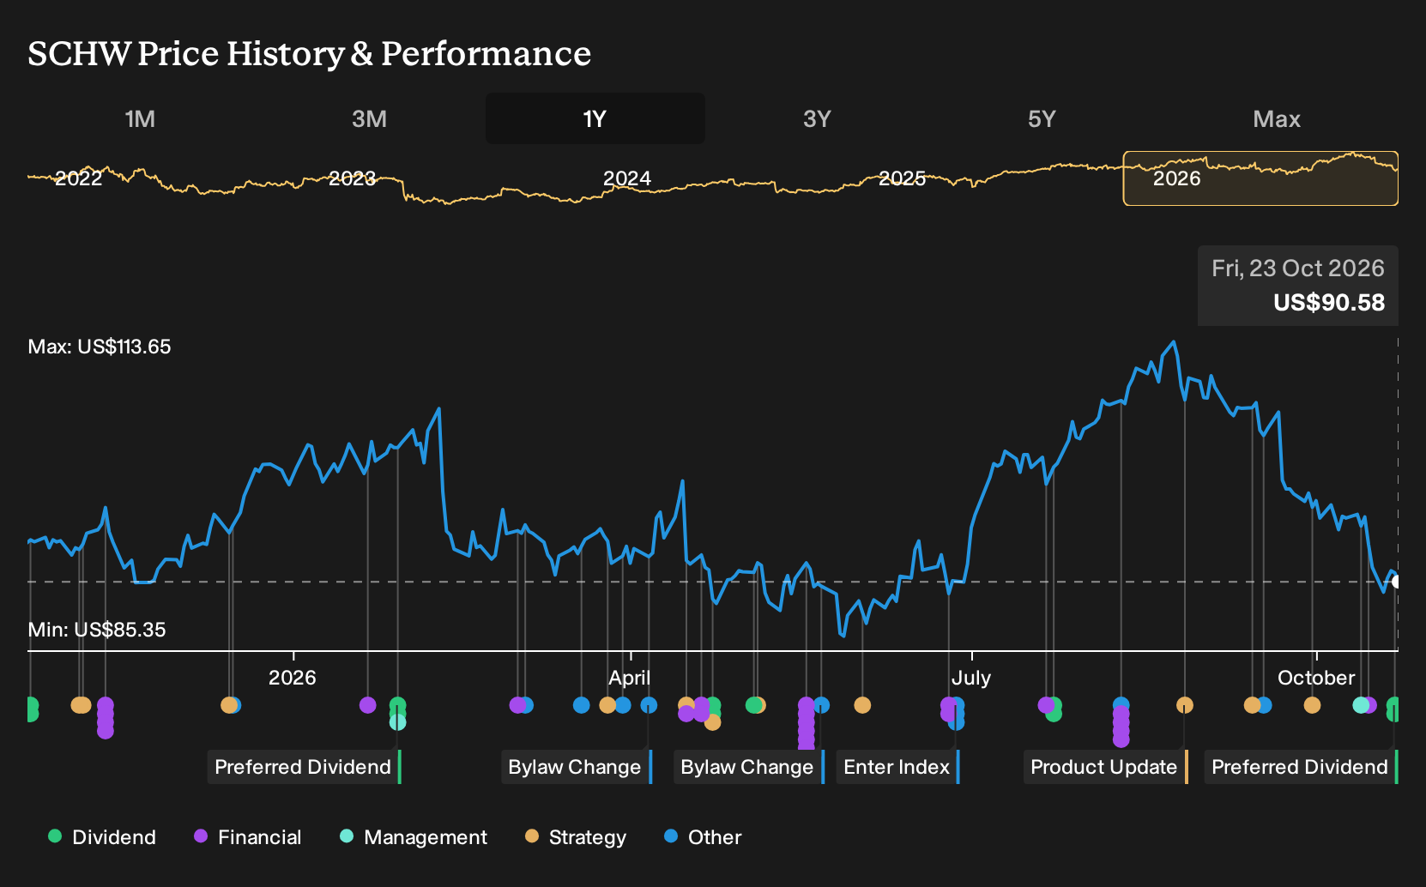Toggle Management events in the legend
Viewport: 1426px width, 887px height.
414,837
